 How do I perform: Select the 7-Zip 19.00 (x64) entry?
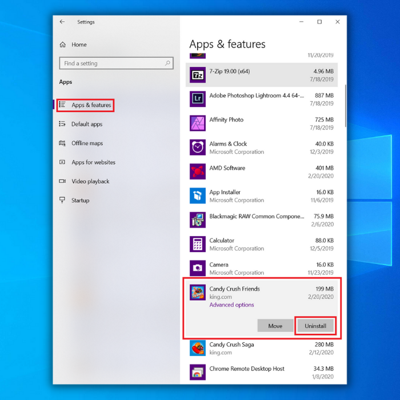[262, 75]
